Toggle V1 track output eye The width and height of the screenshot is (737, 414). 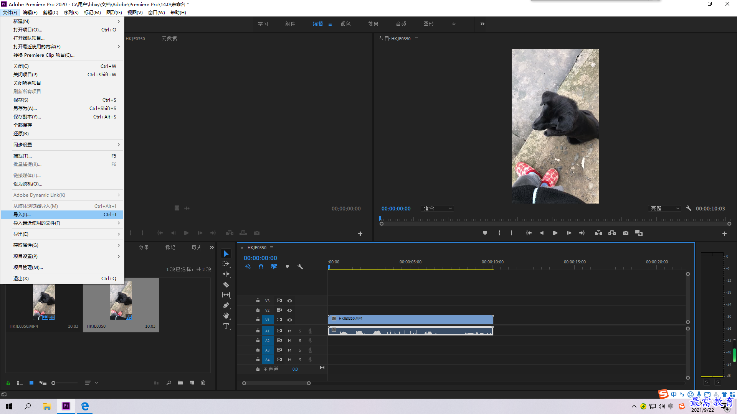click(290, 320)
